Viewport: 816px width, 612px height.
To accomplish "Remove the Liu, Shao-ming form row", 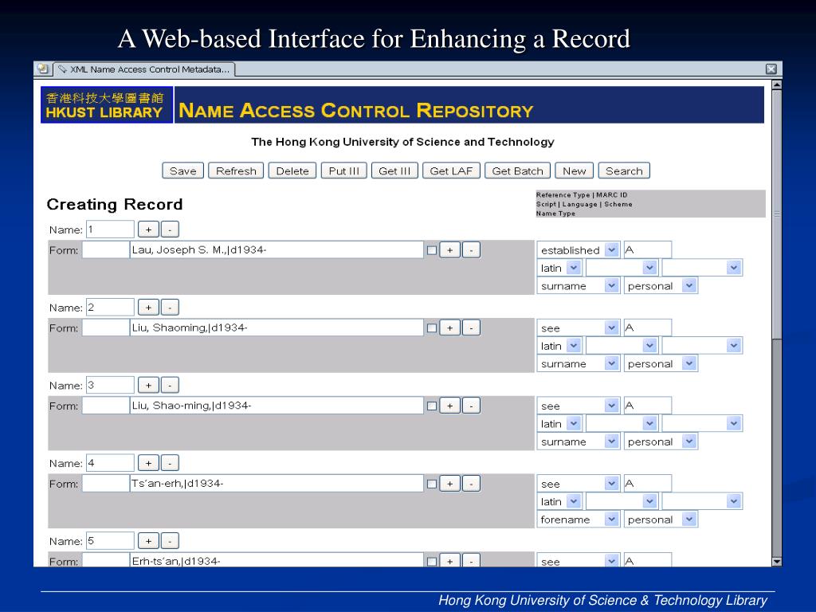I will coord(471,406).
